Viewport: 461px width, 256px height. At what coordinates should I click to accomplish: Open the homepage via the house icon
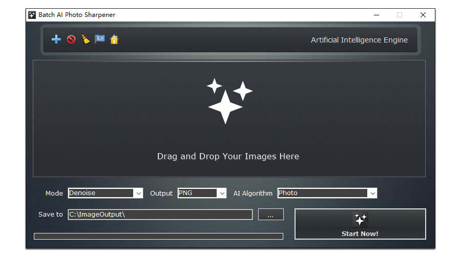coord(114,39)
